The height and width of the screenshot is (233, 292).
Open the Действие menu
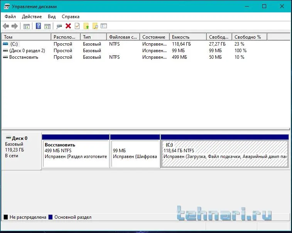32,17
